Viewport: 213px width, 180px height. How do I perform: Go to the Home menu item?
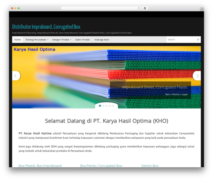point(17,40)
